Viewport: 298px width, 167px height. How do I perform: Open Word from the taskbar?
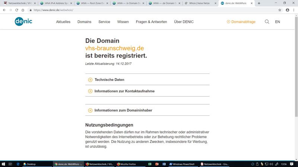point(164,164)
